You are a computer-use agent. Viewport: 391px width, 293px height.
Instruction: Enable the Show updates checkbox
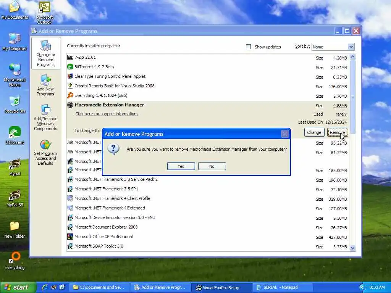tap(248, 47)
